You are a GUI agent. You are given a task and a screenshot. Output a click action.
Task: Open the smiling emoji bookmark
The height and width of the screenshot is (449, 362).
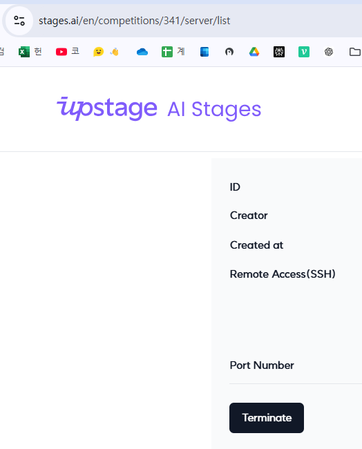pos(98,52)
